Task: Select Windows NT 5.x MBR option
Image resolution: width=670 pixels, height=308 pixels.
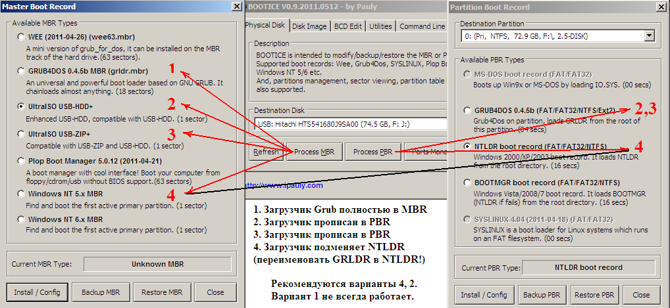Action: pyautogui.click(x=23, y=194)
